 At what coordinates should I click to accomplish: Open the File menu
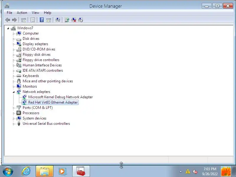[x=9, y=13]
